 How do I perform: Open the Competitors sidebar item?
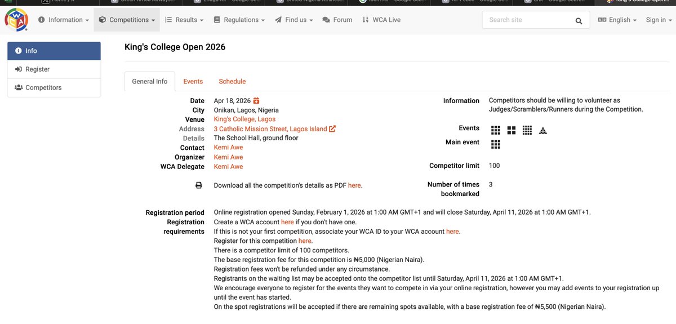[x=54, y=88]
